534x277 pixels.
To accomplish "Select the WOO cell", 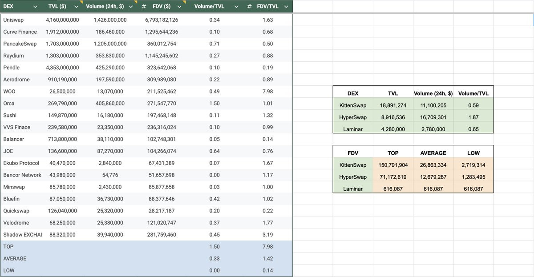I will coord(9,92).
